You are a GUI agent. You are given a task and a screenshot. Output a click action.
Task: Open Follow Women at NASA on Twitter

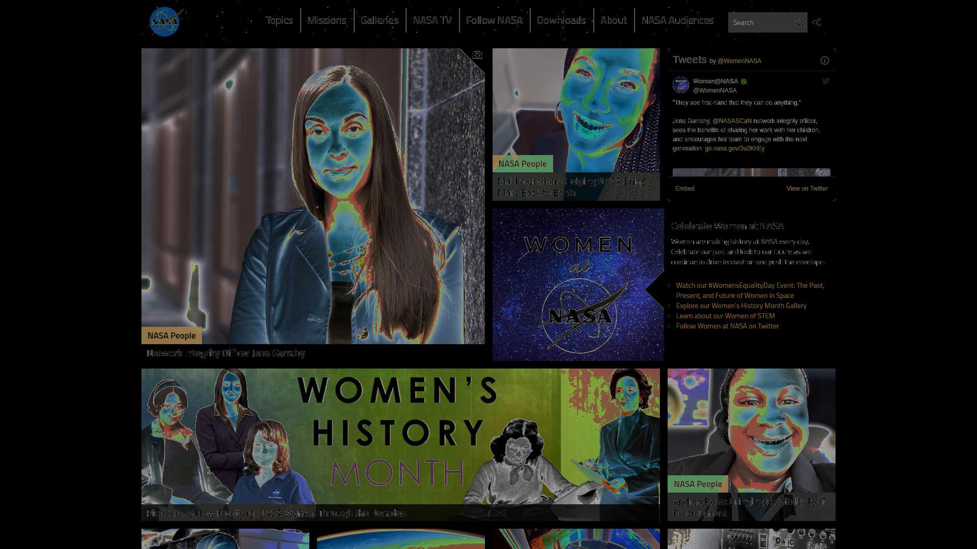(x=728, y=326)
